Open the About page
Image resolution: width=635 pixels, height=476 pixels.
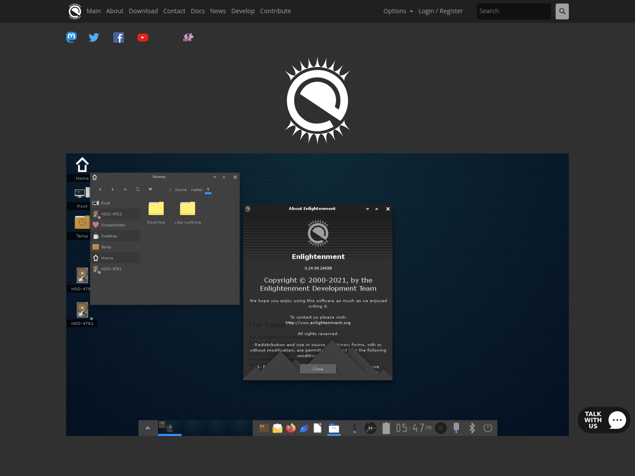click(x=115, y=11)
